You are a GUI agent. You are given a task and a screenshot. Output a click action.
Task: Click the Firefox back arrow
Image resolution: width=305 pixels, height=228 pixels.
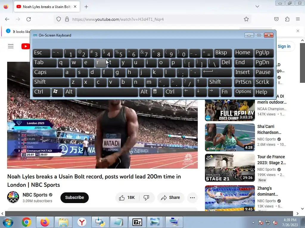(7, 19)
